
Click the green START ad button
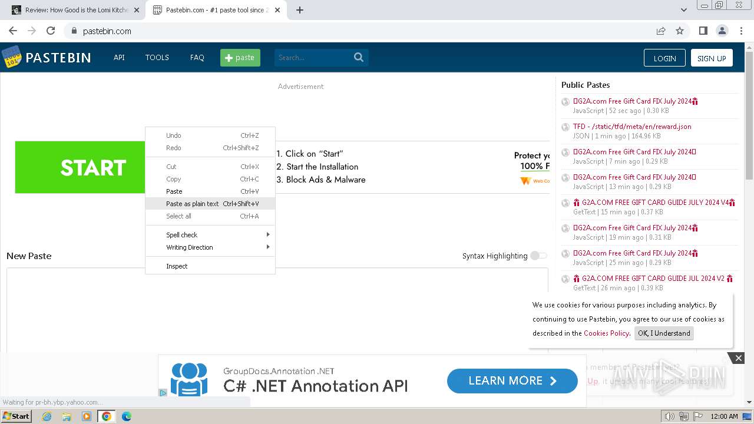[80, 167]
